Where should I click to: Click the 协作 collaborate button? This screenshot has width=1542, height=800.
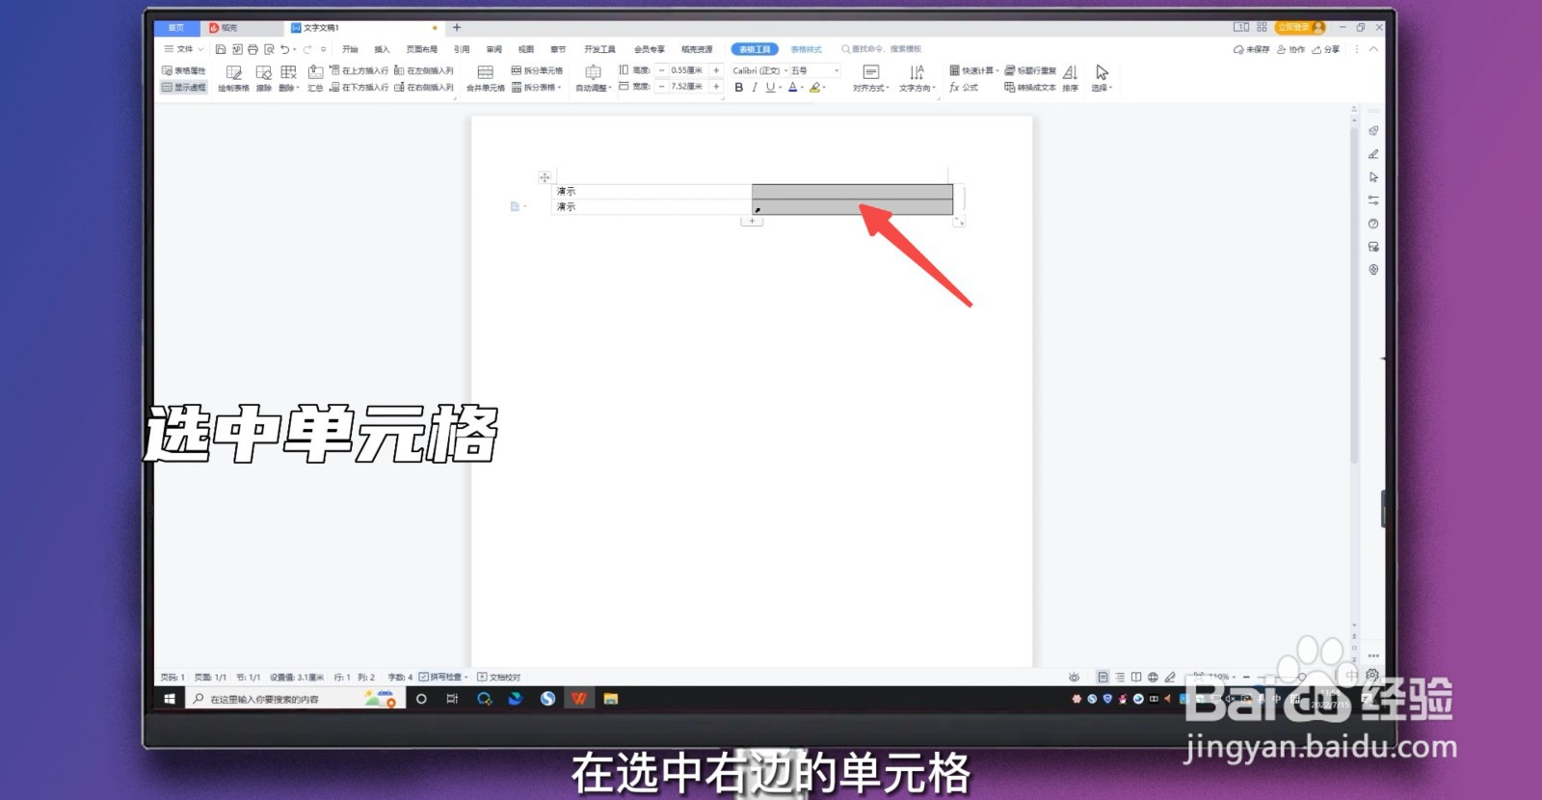point(1290,49)
